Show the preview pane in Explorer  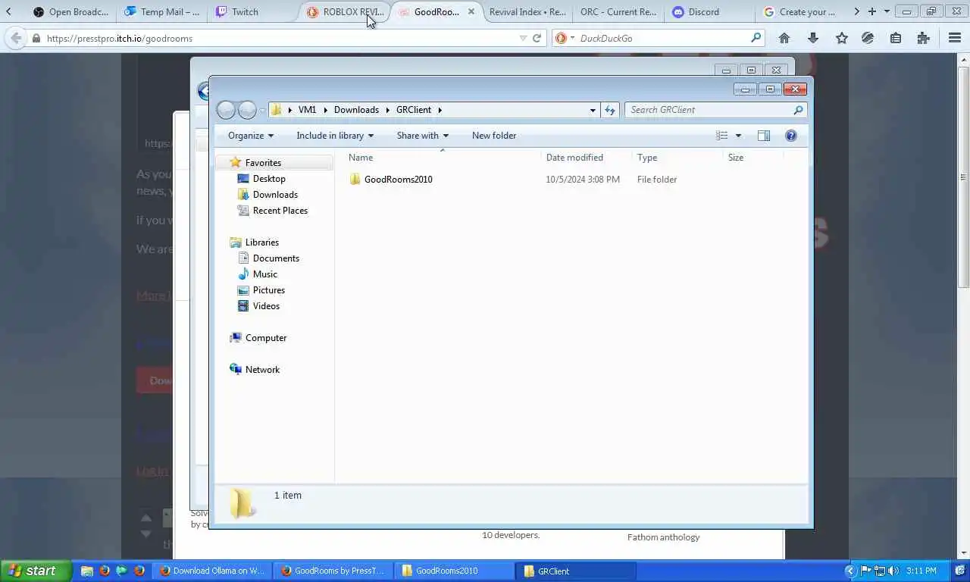coord(764,136)
